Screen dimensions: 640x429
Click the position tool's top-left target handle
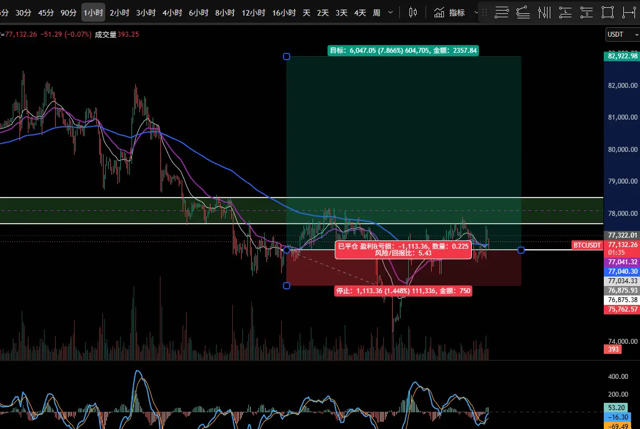click(x=286, y=56)
